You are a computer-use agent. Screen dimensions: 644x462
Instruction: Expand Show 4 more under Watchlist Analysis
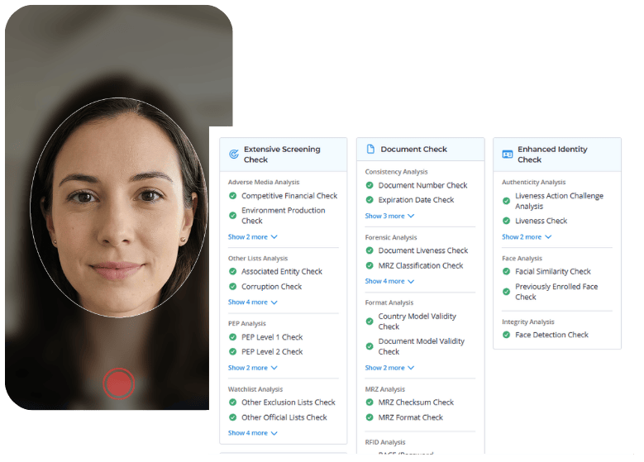[252, 432]
